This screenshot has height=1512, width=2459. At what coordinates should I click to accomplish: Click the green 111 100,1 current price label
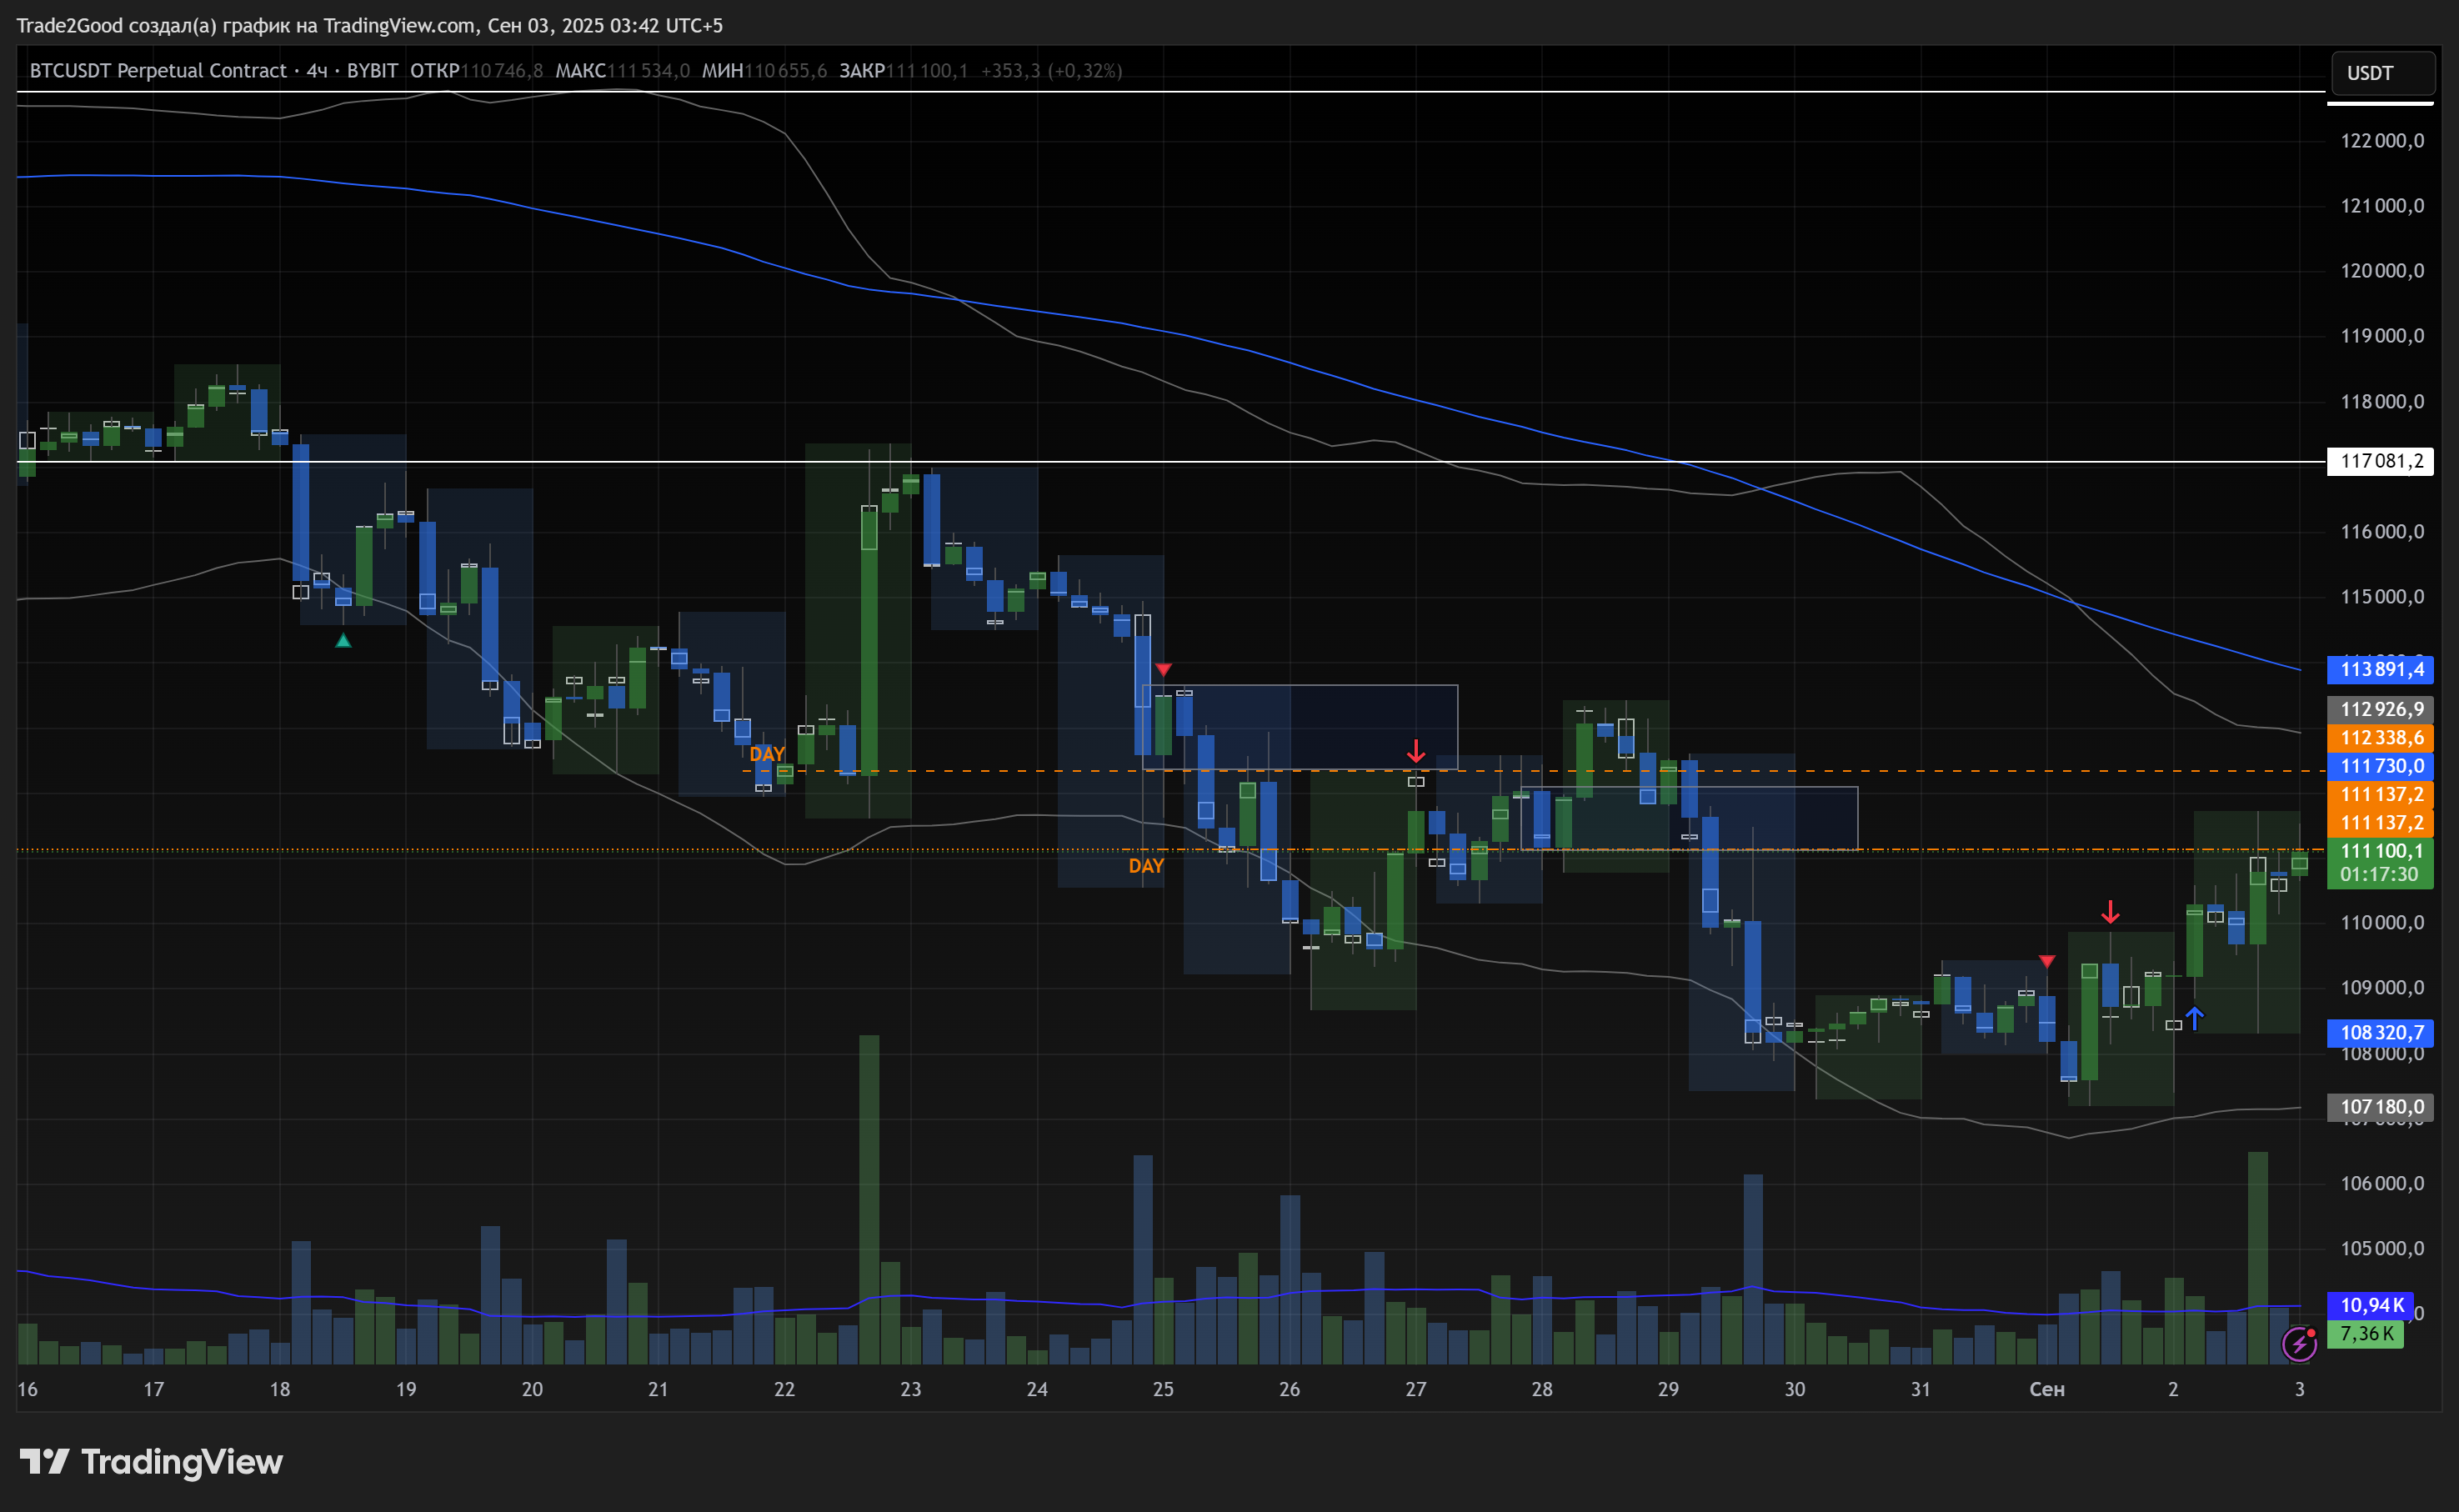pyautogui.click(x=2380, y=851)
